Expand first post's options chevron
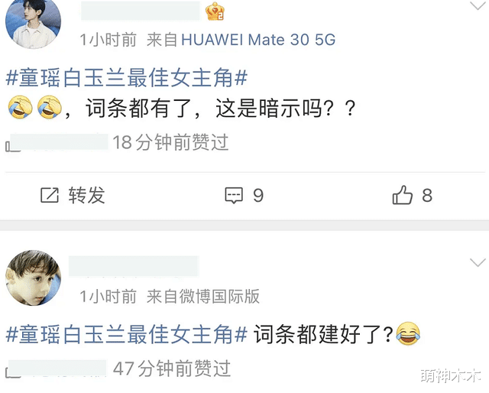This screenshot has width=489, height=393. (478, 5)
